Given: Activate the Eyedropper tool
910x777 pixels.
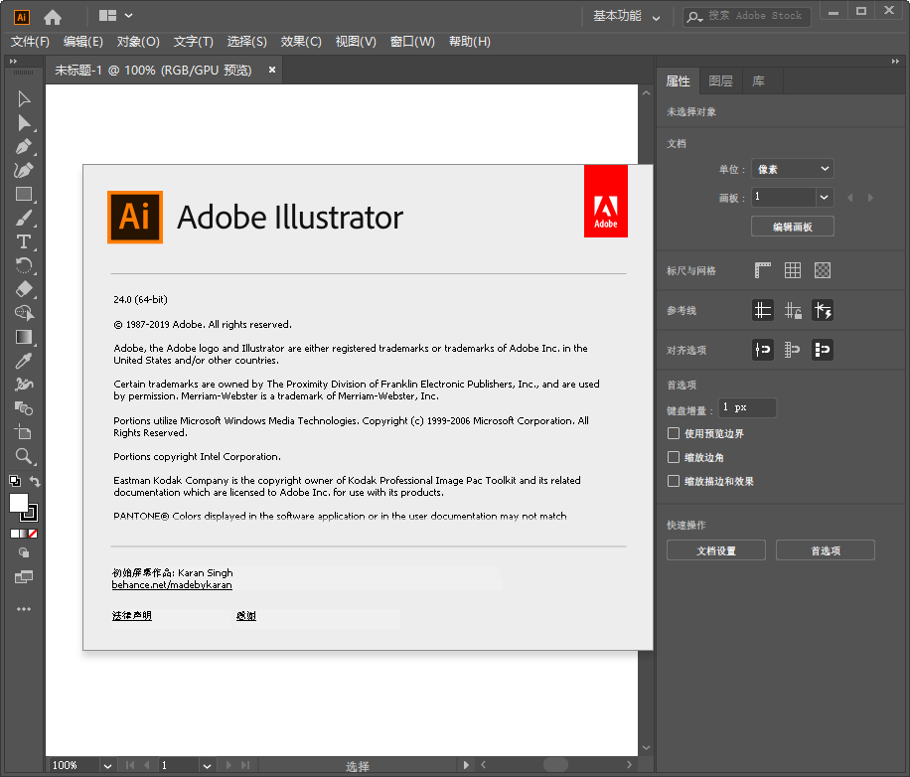Looking at the screenshot, I should click(24, 361).
